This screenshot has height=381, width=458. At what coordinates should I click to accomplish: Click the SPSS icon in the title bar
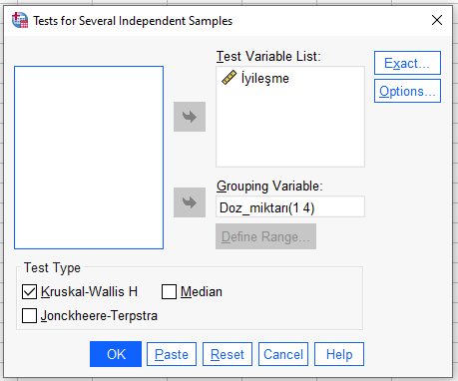(20, 20)
